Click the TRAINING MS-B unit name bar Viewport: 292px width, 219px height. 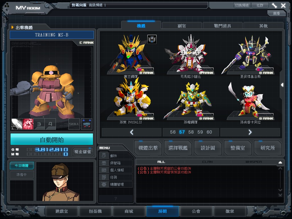52,35
